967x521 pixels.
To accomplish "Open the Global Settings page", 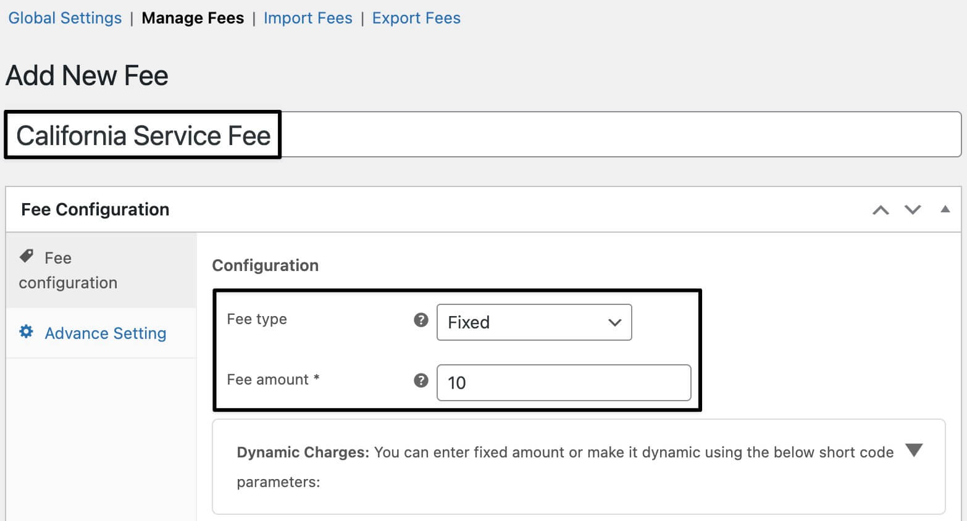I will [x=64, y=18].
